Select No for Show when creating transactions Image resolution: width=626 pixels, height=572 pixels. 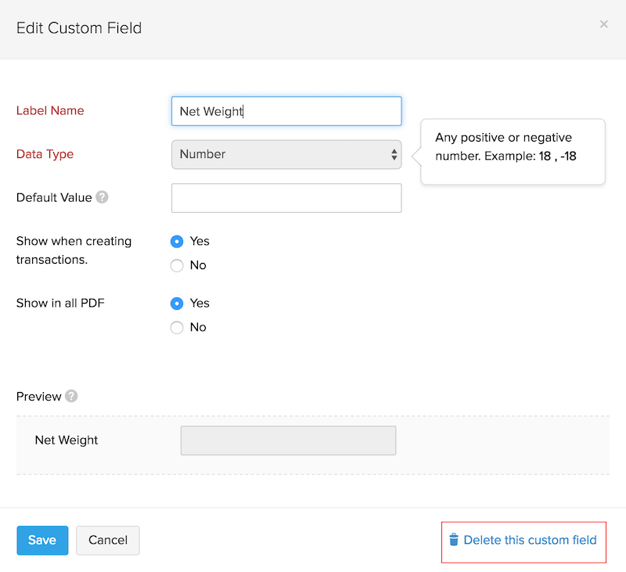[177, 265]
